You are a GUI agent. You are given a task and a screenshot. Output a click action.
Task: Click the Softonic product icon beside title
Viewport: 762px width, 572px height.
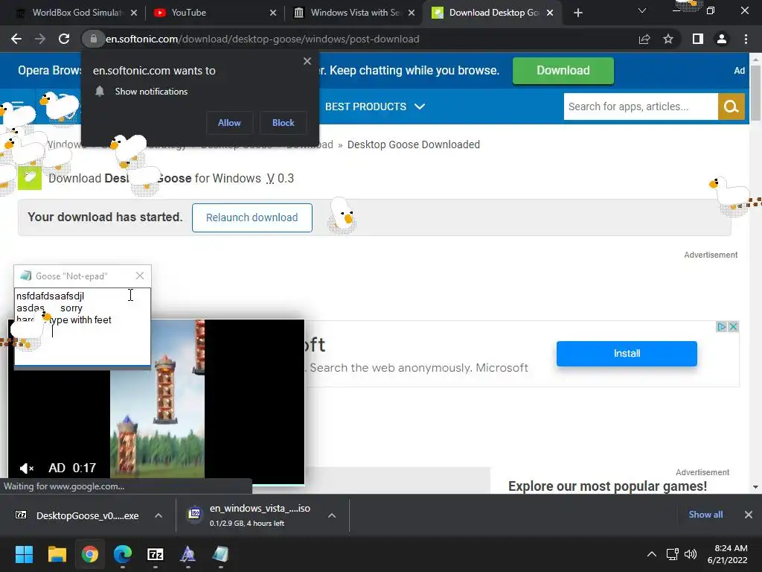[30, 178]
